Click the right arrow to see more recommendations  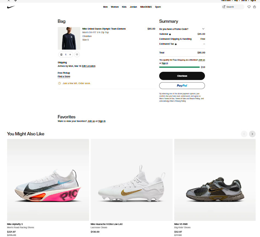click(252, 134)
